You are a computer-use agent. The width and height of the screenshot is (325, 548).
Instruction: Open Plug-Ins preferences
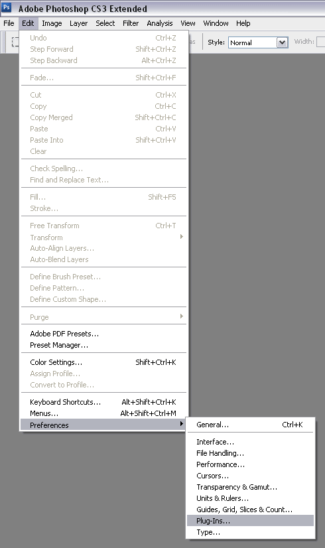250,521
